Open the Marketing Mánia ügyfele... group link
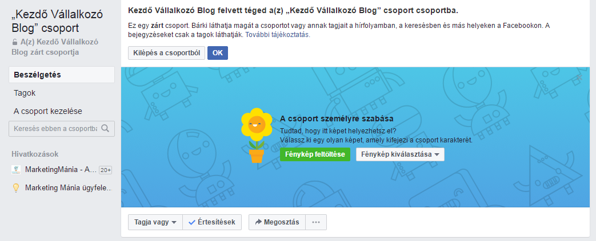 (x=69, y=188)
